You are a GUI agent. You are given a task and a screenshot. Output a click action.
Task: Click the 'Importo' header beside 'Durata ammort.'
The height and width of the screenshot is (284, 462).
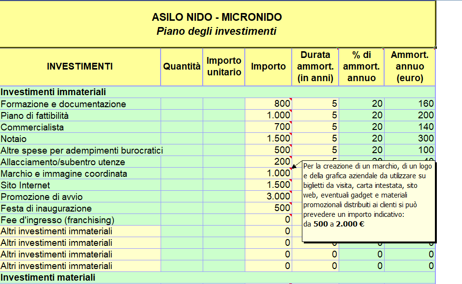click(268, 67)
